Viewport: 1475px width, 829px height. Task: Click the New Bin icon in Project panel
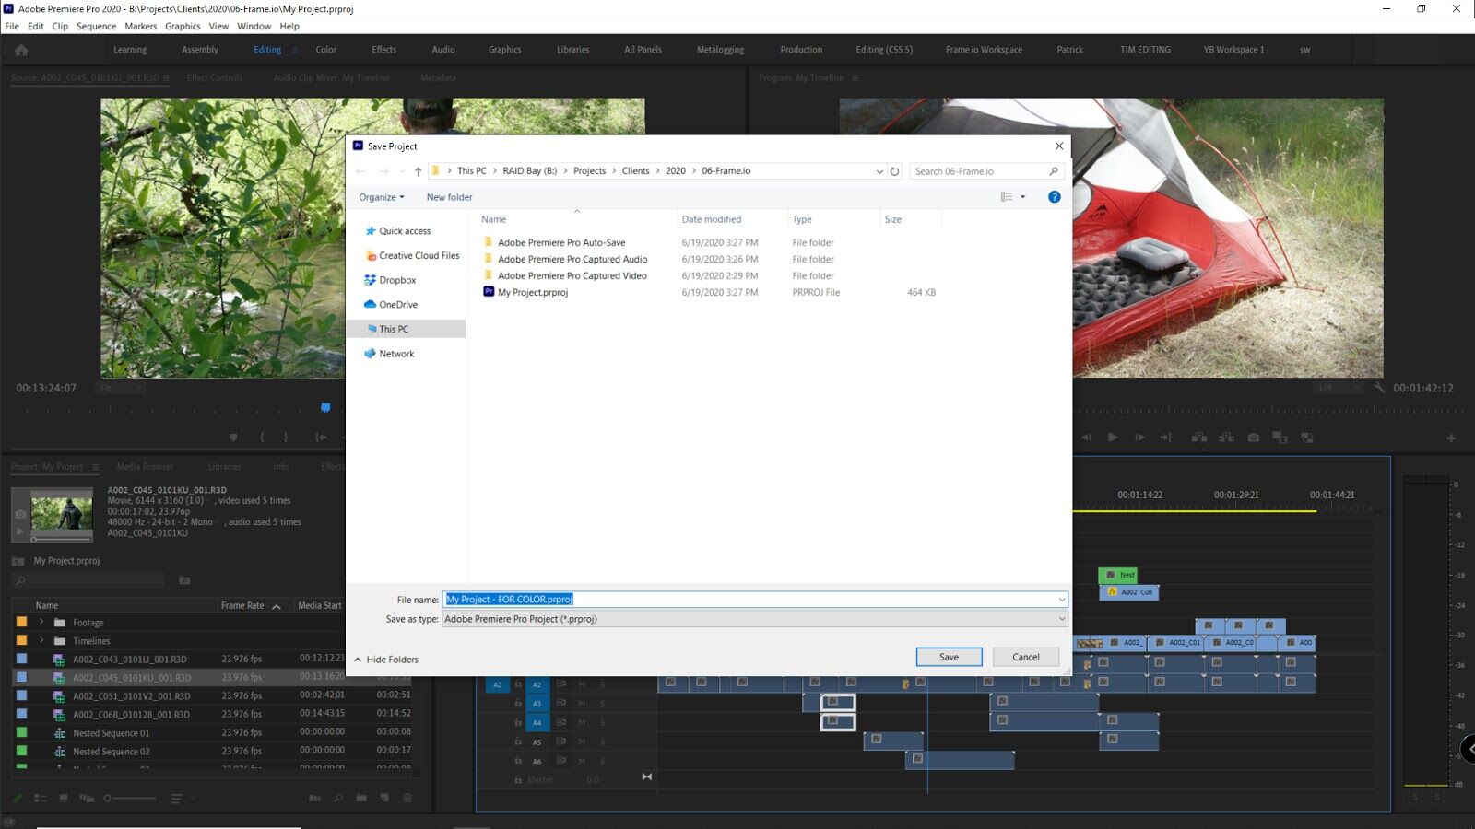[362, 798]
